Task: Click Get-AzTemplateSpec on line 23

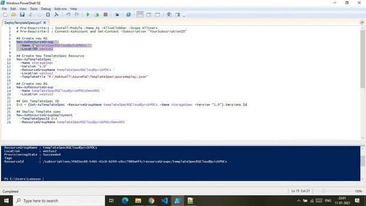Action: click(47, 105)
